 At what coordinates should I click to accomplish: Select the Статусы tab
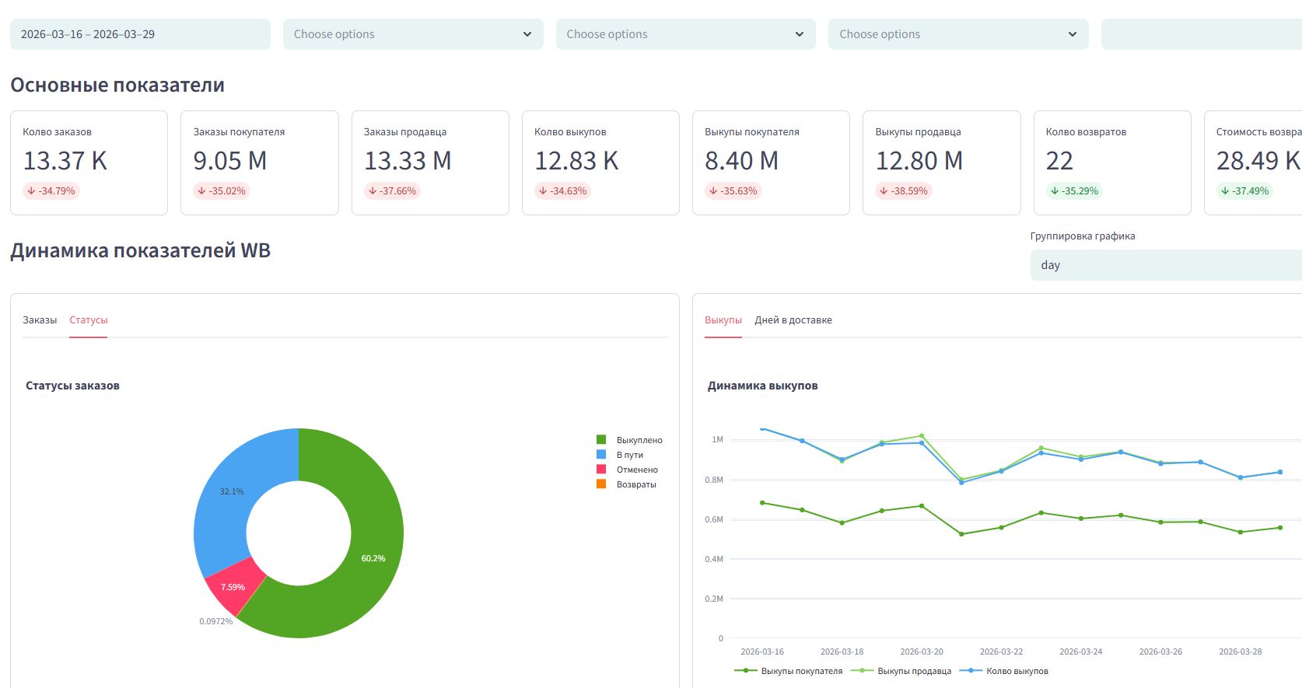coord(89,320)
